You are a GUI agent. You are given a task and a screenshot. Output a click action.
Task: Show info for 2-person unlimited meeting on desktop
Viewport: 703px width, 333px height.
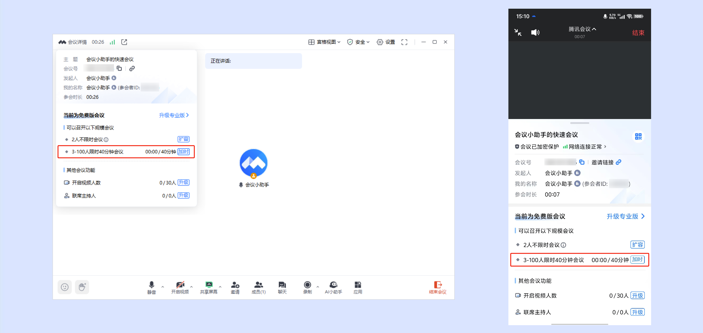pyautogui.click(x=106, y=140)
